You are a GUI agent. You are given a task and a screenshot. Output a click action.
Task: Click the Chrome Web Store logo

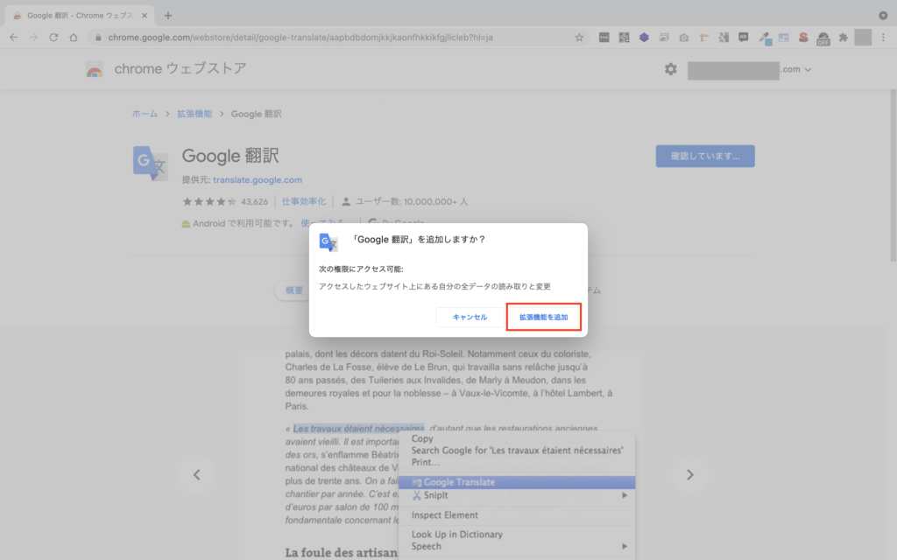pyautogui.click(x=95, y=69)
